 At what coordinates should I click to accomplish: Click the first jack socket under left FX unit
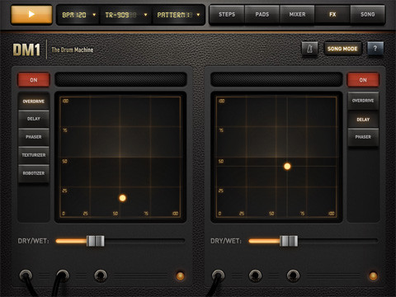pos(26,275)
